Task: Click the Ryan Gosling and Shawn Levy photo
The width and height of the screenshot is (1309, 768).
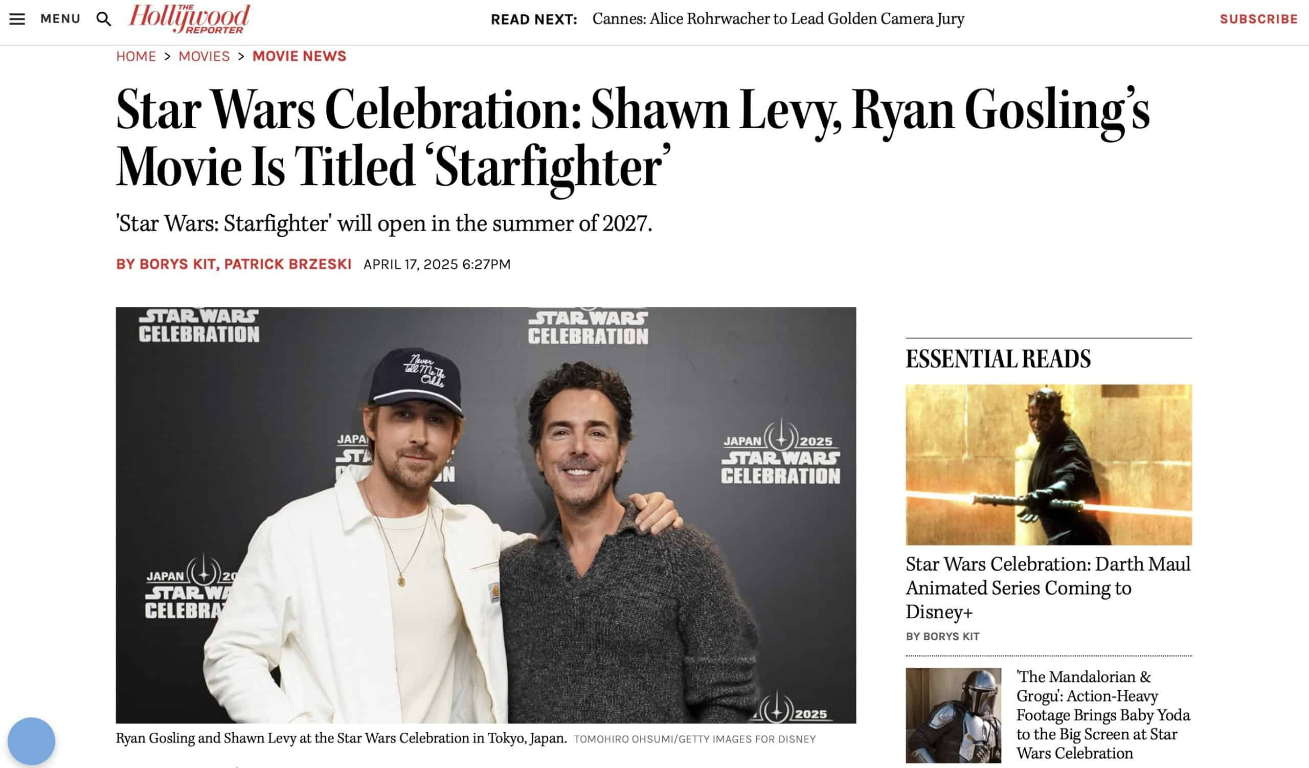Action: coord(486,515)
